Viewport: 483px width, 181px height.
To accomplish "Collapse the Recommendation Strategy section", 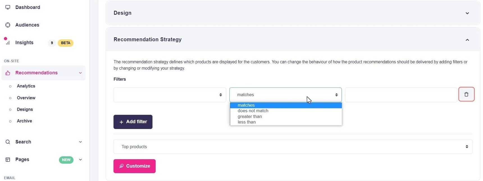I will coord(467,40).
